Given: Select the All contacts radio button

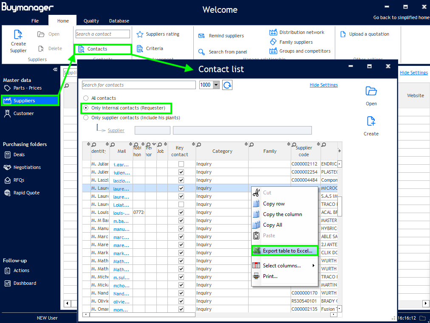Looking at the screenshot, I should coord(86,98).
